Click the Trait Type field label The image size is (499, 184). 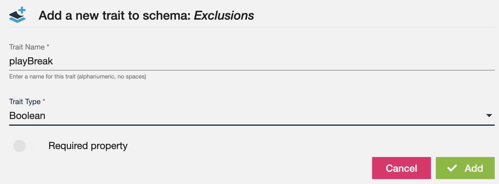pos(25,102)
